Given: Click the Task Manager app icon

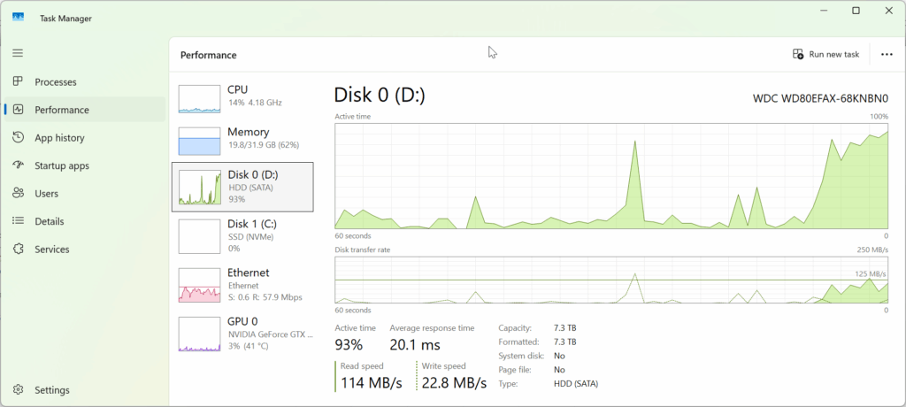Looking at the screenshot, I should point(18,18).
